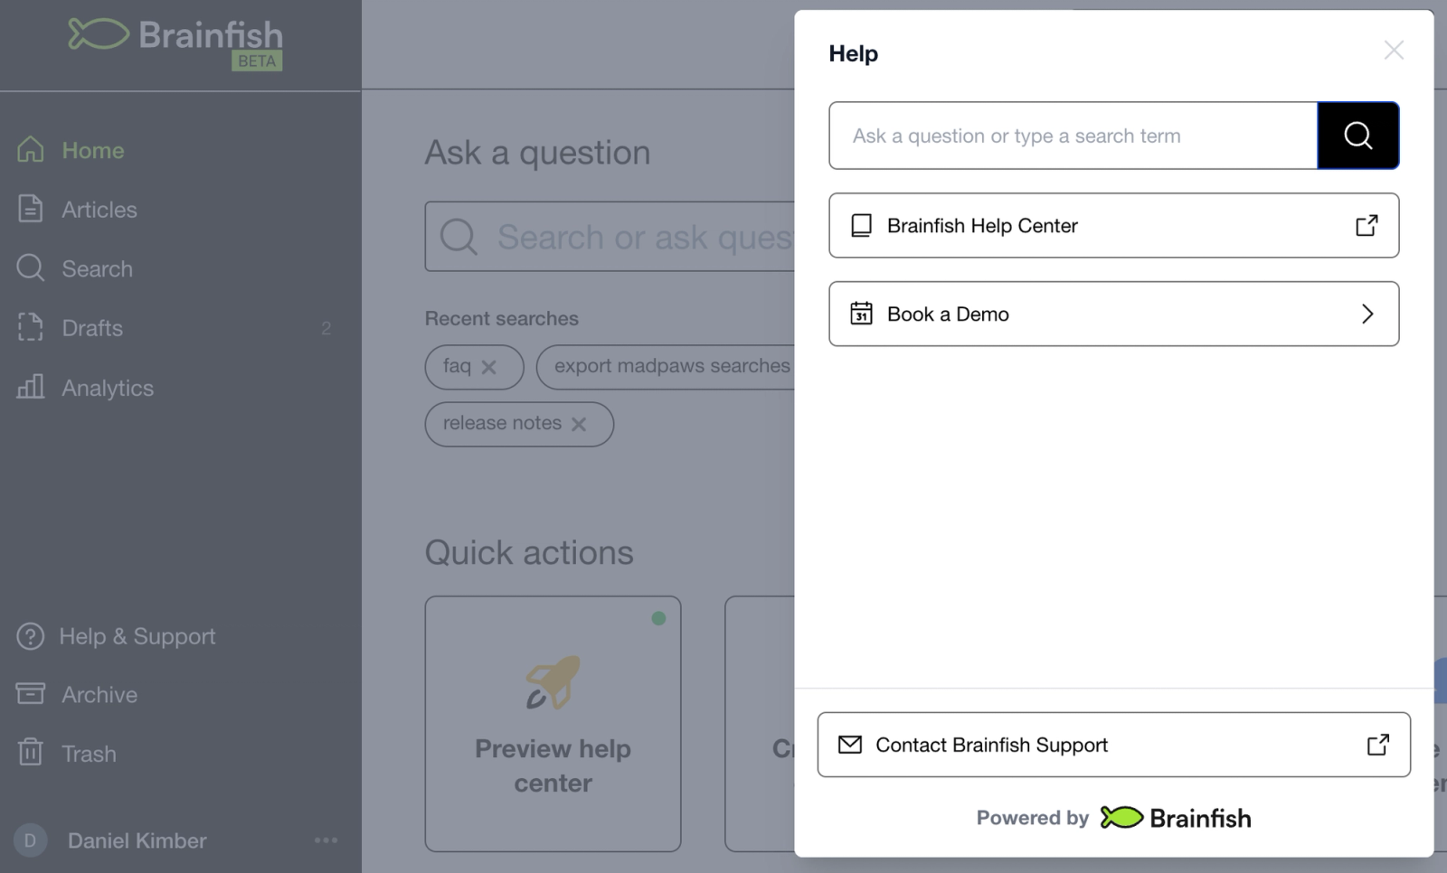Select the faq recent search chip
The height and width of the screenshot is (873, 1447).
(x=457, y=366)
